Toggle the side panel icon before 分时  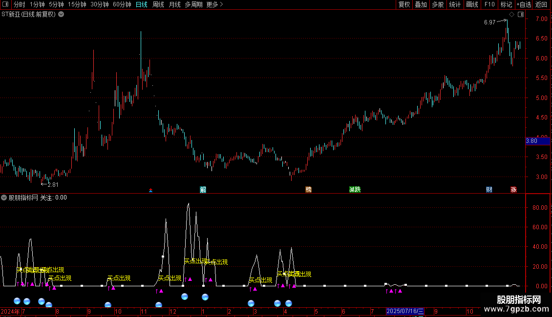5,4
